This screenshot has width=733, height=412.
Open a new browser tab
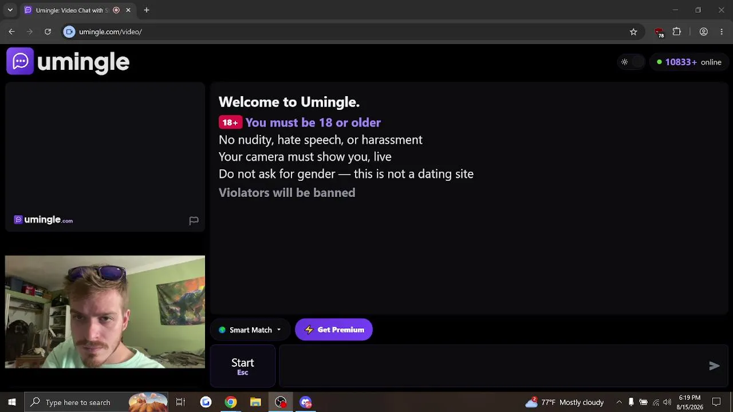[147, 10]
